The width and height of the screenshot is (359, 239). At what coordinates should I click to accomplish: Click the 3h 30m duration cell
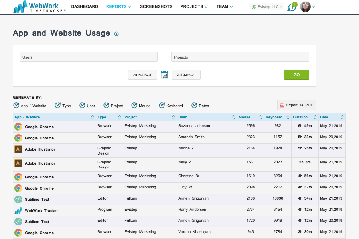pos(305,232)
